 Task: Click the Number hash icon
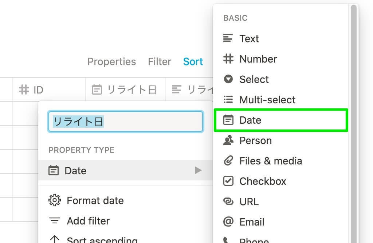coord(228,59)
